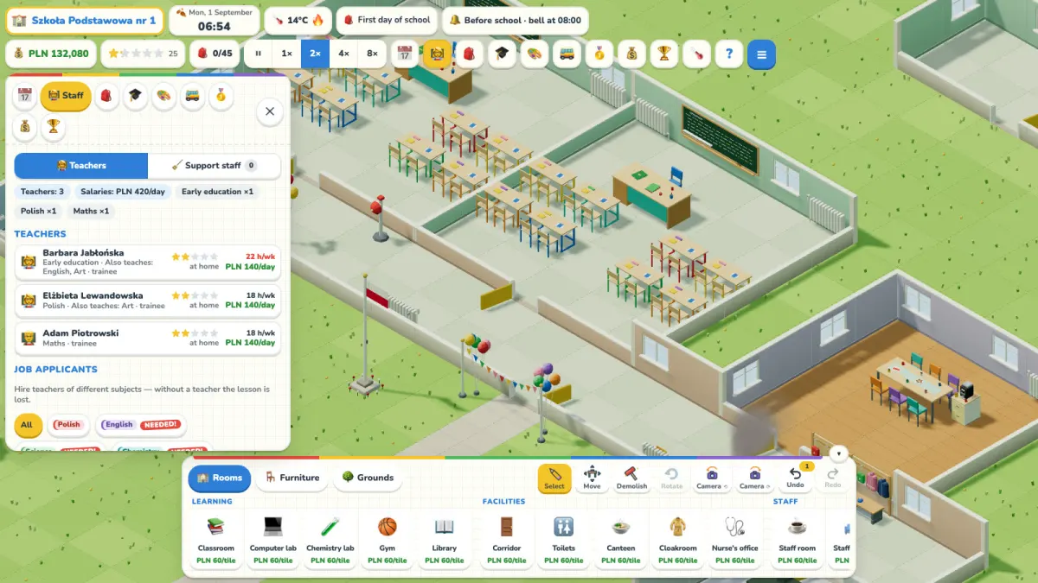Click the trophy icon in the top toolbar
This screenshot has width=1038, height=583.
663,54
